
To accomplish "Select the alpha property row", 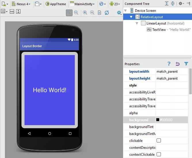I will pyautogui.click(x=156, y=113).
